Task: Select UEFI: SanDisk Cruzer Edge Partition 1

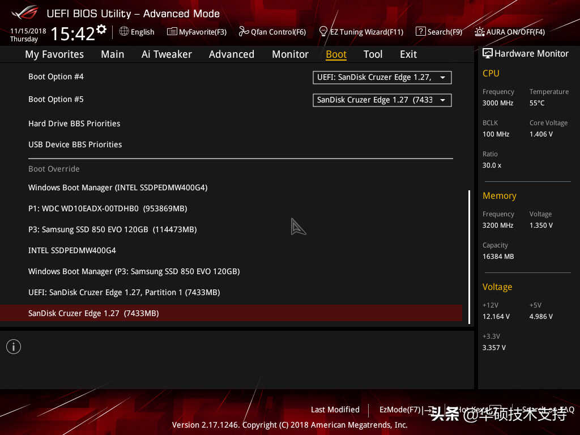Action: pyautogui.click(x=124, y=293)
